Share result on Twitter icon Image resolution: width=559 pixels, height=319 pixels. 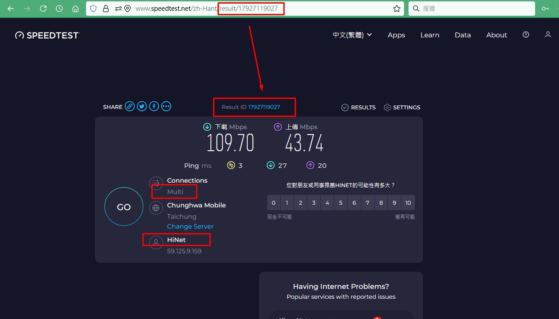pyautogui.click(x=142, y=107)
